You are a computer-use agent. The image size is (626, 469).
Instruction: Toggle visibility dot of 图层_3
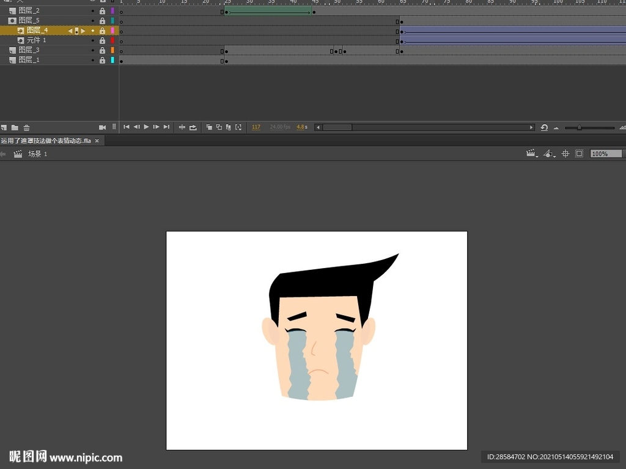point(93,50)
